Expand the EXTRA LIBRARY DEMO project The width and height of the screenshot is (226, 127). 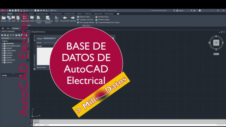point(2,46)
